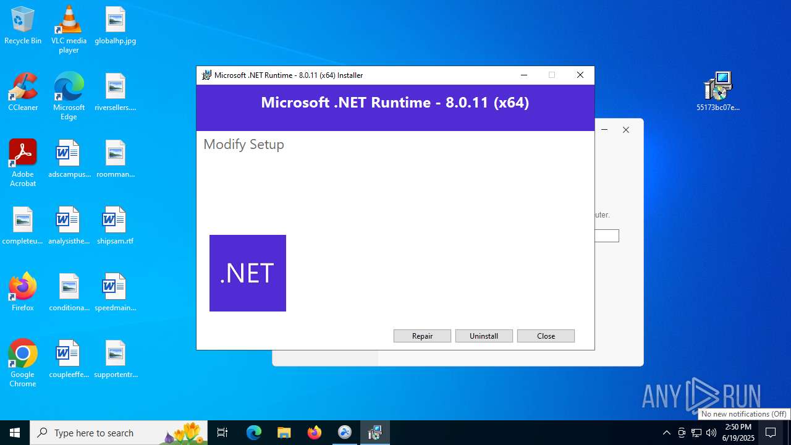This screenshot has width=791, height=445.
Task: Select Microsoft Edge desktop shortcut
Action: (69, 96)
